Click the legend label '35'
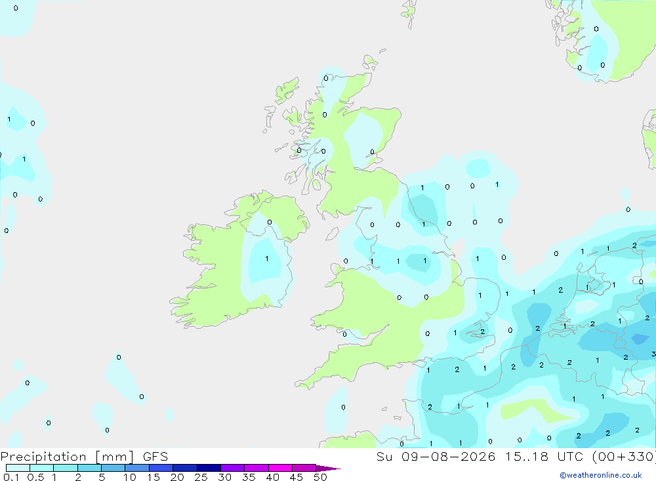Screen dimensions: 656x481 (x=249, y=477)
